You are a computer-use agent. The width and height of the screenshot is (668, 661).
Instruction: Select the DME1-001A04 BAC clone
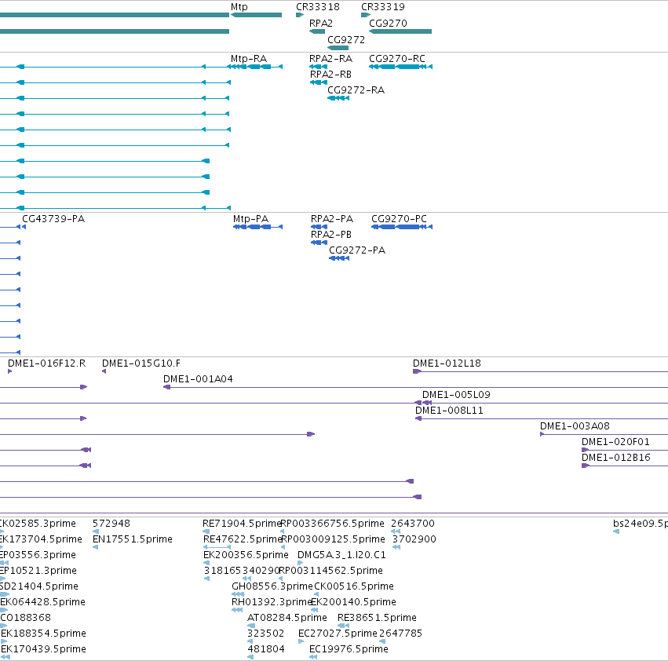coord(415,387)
